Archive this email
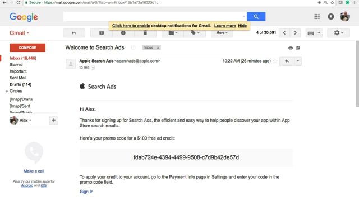This screenshot has height=201, width=359. click(x=102, y=33)
